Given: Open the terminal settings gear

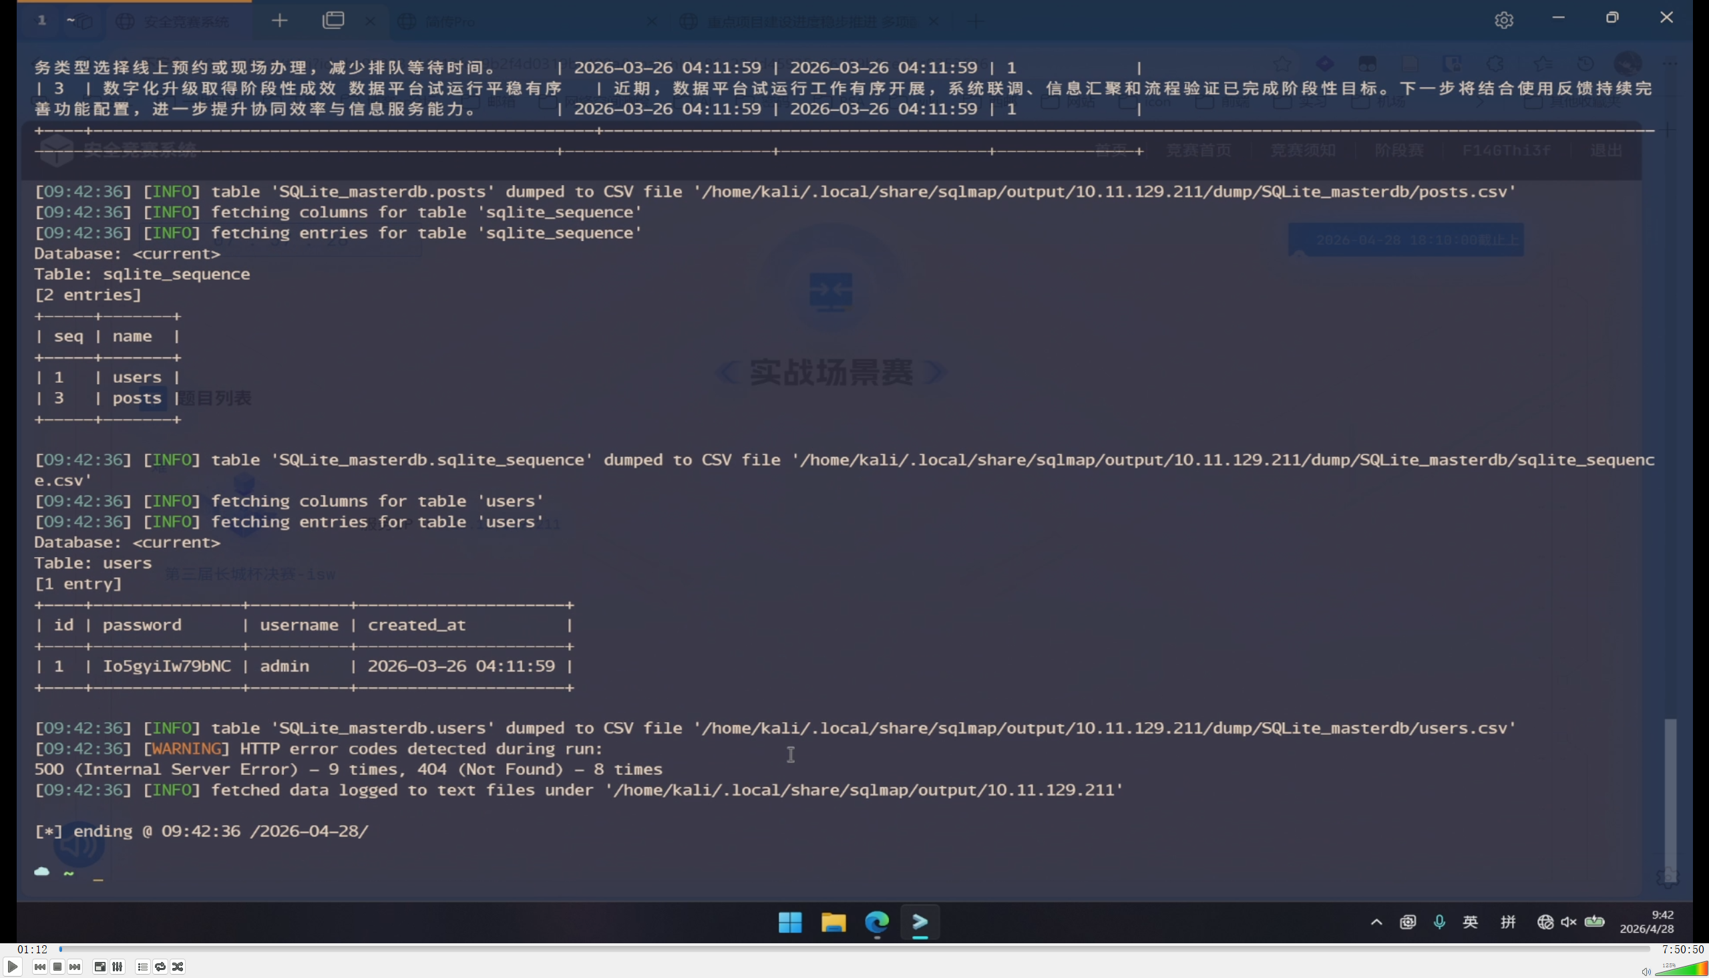Looking at the screenshot, I should (1503, 20).
